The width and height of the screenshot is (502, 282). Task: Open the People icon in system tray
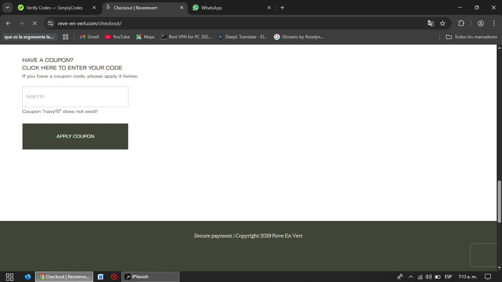pos(400,277)
